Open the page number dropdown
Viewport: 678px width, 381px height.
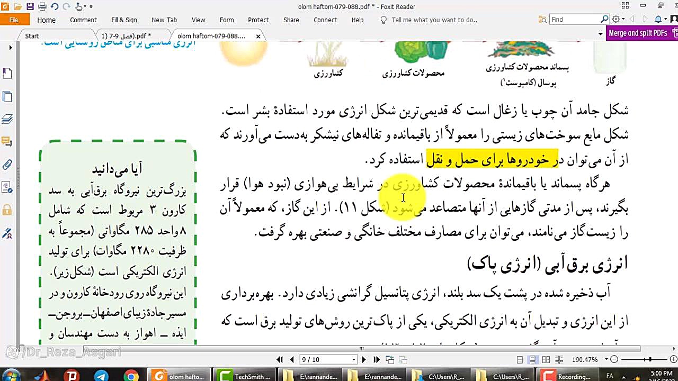[x=354, y=360]
